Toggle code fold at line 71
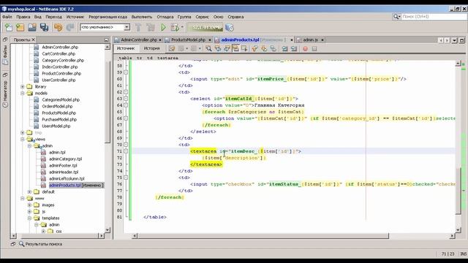Screen dimensions: 468x263 coord(126,151)
